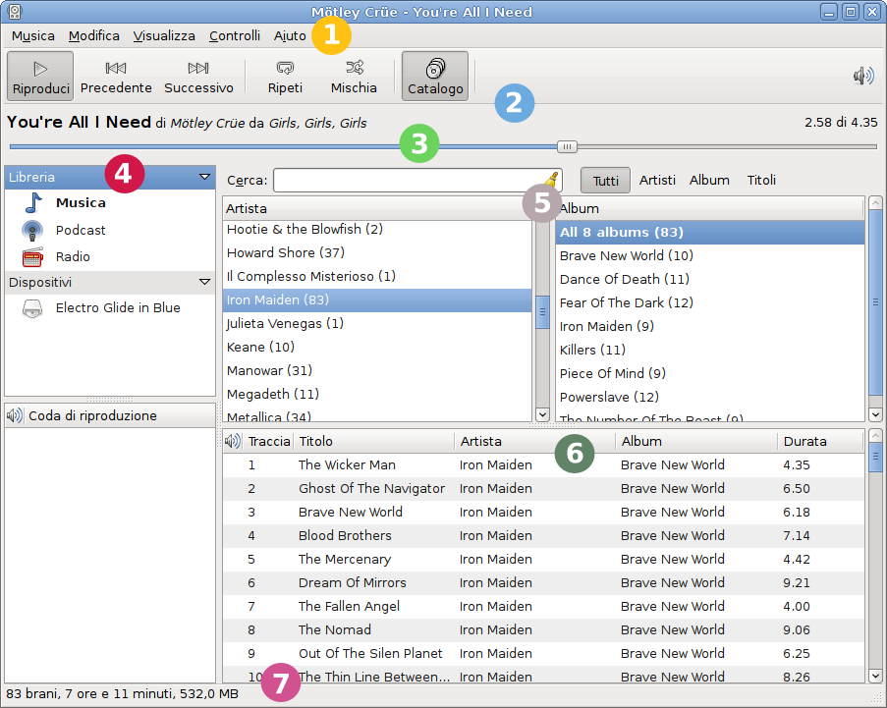The width and height of the screenshot is (887, 708).
Task: Open Musica library in the sidebar
Action: click(80, 203)
